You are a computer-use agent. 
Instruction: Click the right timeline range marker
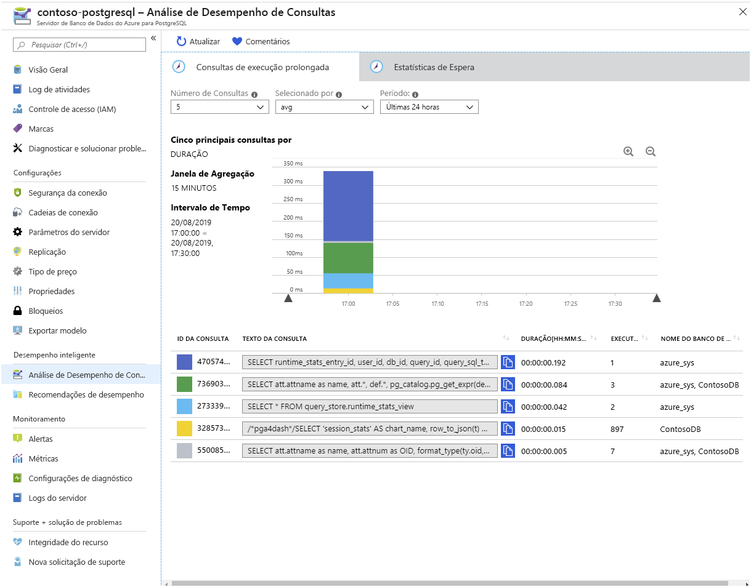coord(657,298)
